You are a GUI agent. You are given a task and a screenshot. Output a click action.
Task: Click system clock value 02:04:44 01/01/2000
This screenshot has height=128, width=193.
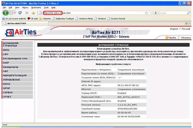click(129, 116)
